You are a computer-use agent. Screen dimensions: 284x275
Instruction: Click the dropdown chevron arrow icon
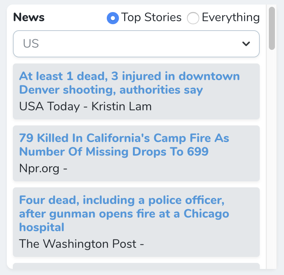pos(246,44)
